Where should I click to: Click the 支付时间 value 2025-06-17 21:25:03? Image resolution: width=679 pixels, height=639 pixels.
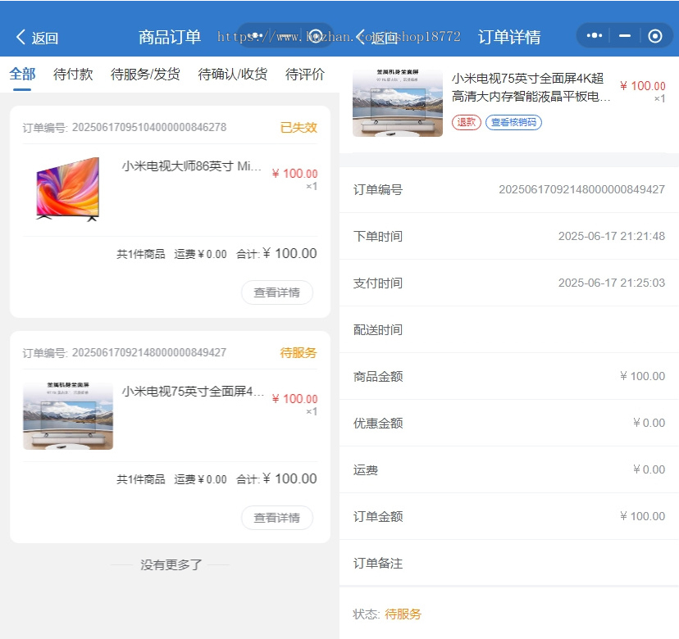(x=612, y=283)
